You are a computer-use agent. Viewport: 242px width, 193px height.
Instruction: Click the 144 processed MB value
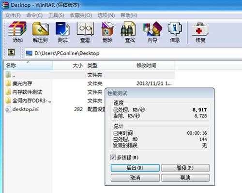(x=203, y=139)
